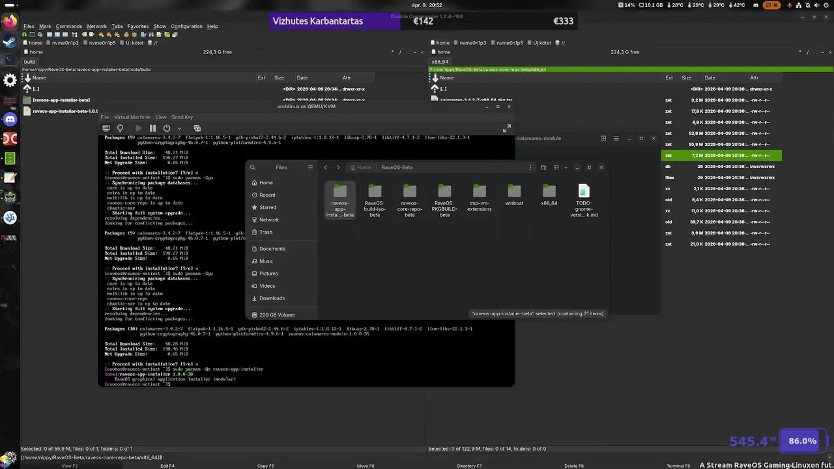Click the search icon in Files window

click(253, 167)
